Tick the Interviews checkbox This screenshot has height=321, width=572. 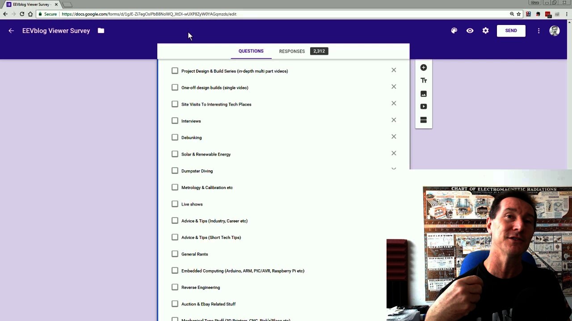[175, 121]
